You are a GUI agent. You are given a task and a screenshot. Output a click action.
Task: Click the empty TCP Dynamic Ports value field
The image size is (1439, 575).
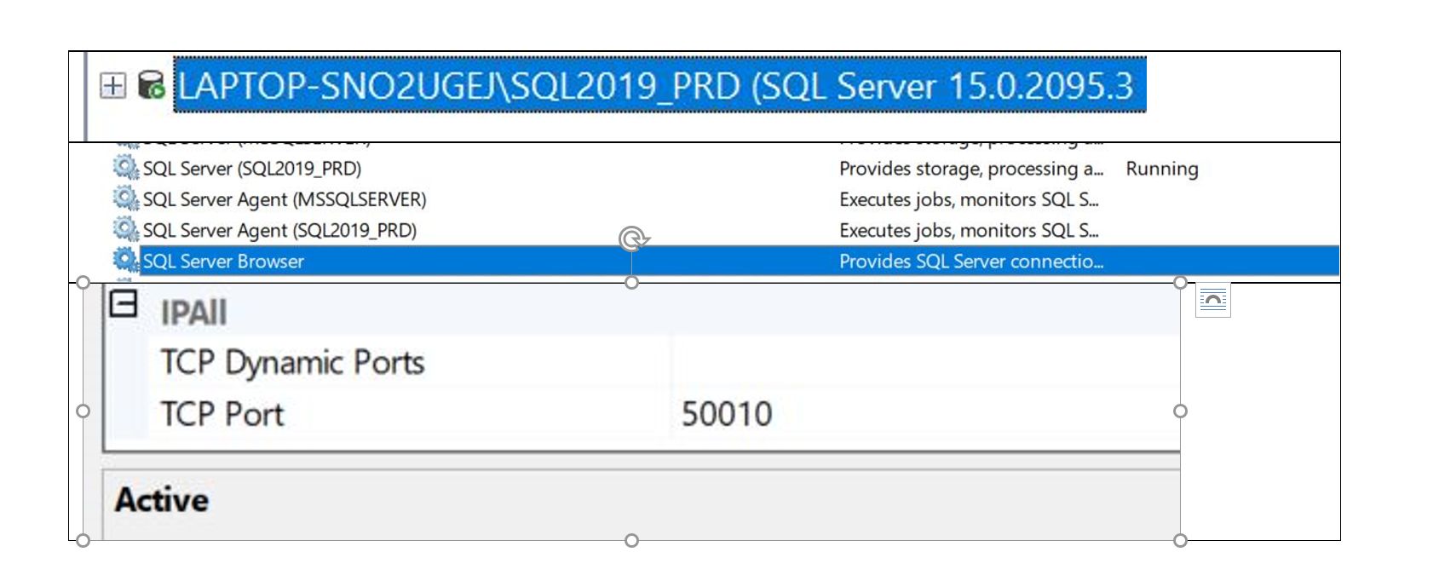click(926, 363)
